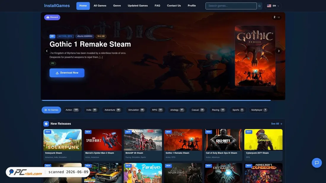This screenshot has height=183, width=326.
Task: Click the New Releases heading
Action: (x=61, y=124)
